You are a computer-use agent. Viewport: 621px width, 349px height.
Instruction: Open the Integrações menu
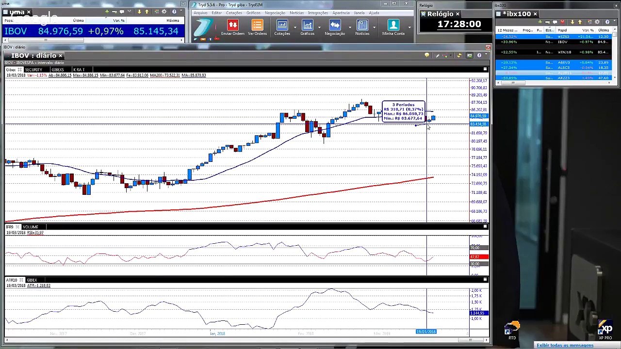click(318, 13)
